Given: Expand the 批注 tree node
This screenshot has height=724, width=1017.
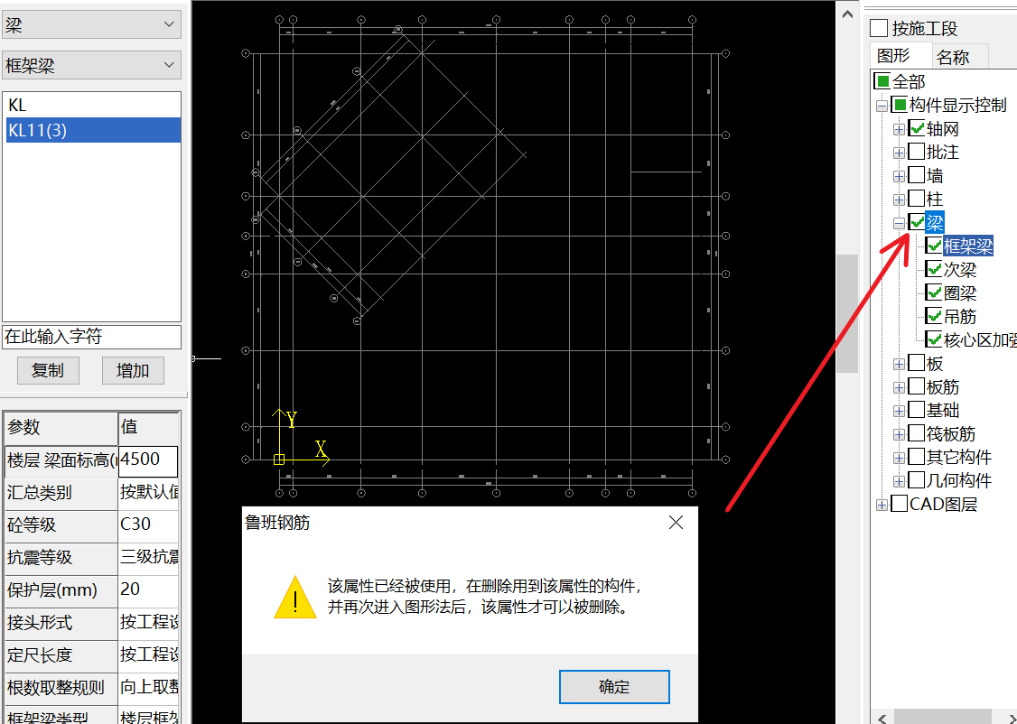Looking at the screenshot, I should click(899, 153).
